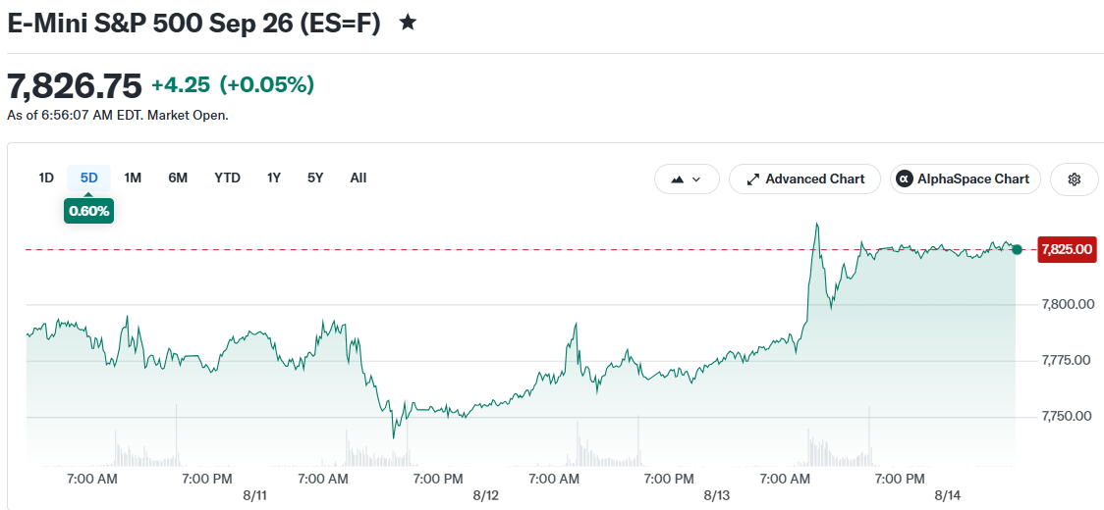Add ES=F to watchlist with star icon
The height and width of the screenshot is (510, 1104).
tap(408, 23)
